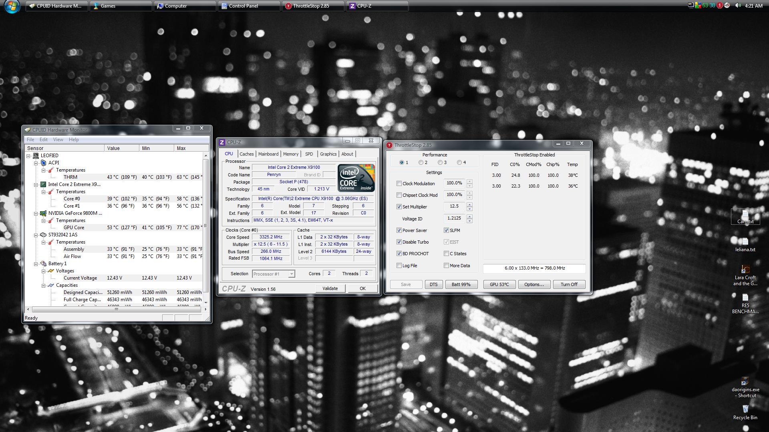769x432 pixels.
Task: Click the Voltage ID value field
Action: (454, 218)
